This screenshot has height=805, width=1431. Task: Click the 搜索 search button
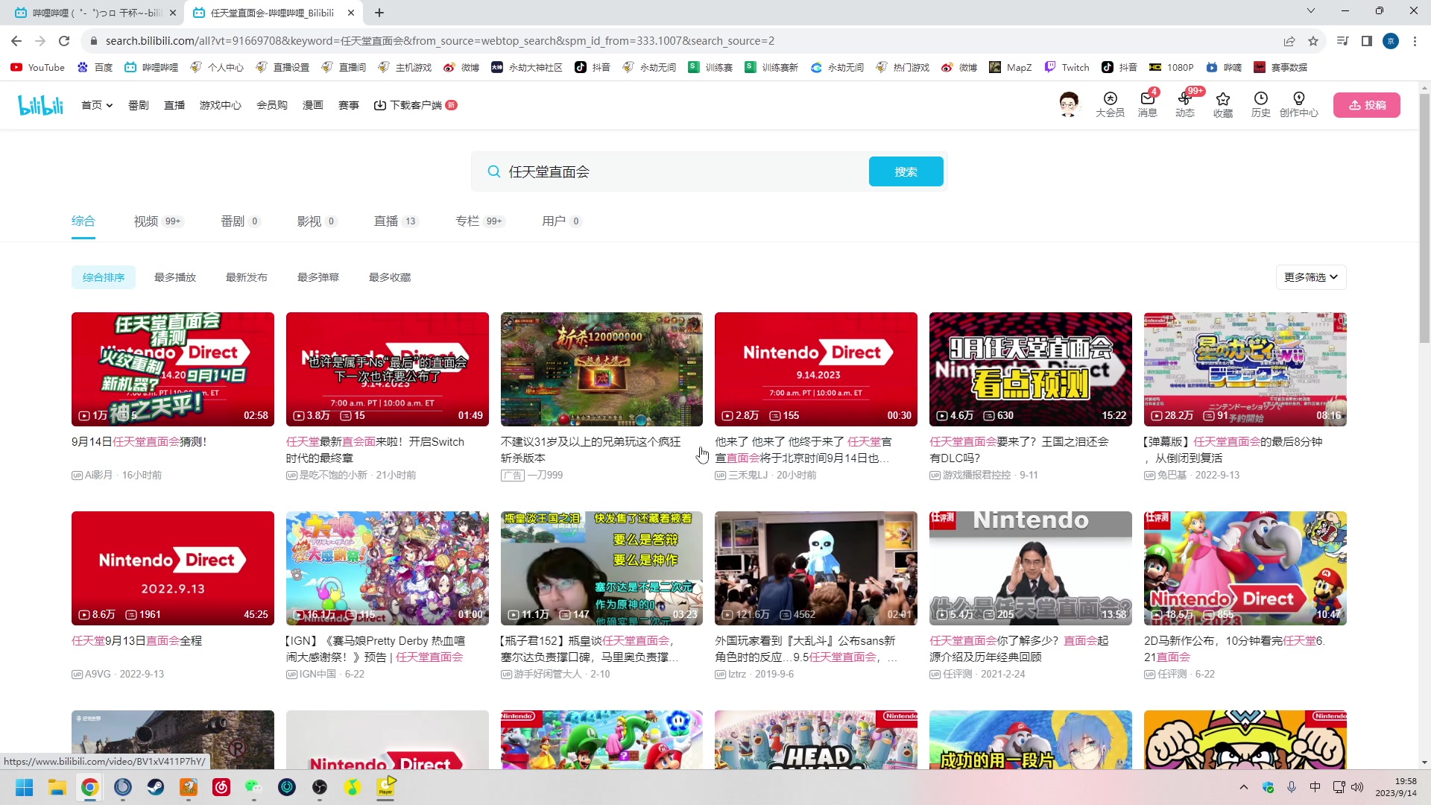pyautogui.click(x=906, y=171)
